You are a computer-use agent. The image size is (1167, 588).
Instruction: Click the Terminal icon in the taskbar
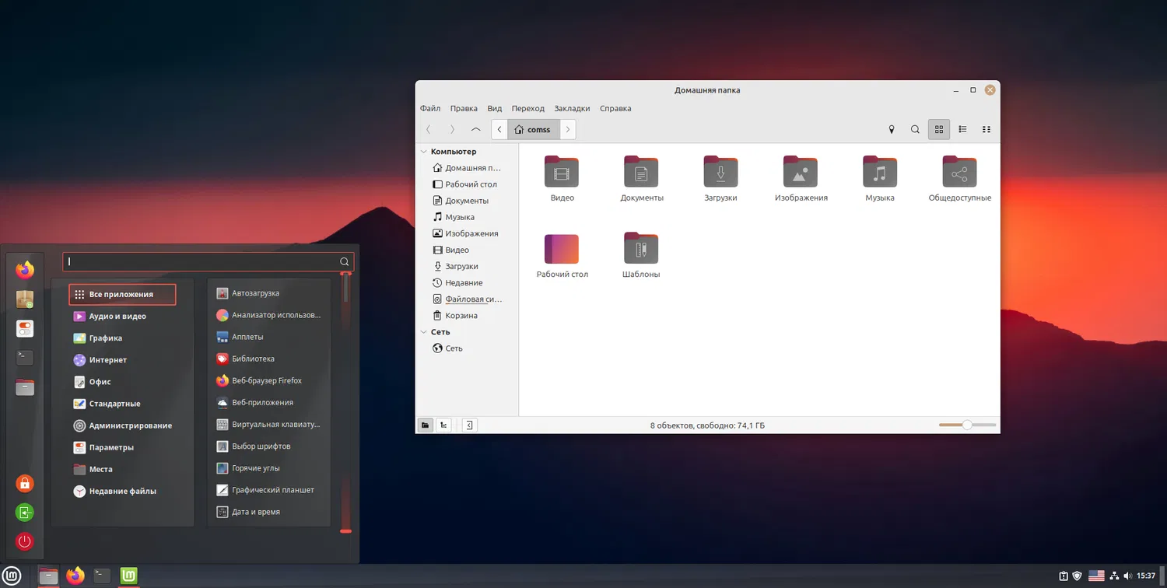point(102,576)
